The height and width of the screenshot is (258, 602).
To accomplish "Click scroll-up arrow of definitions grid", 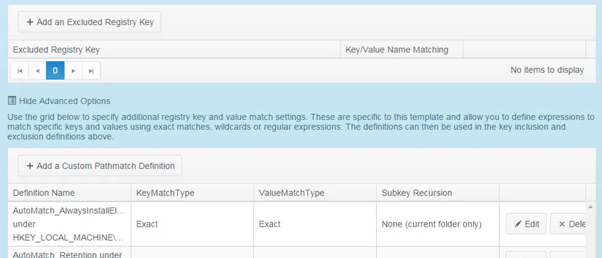I will coord(591,207).
